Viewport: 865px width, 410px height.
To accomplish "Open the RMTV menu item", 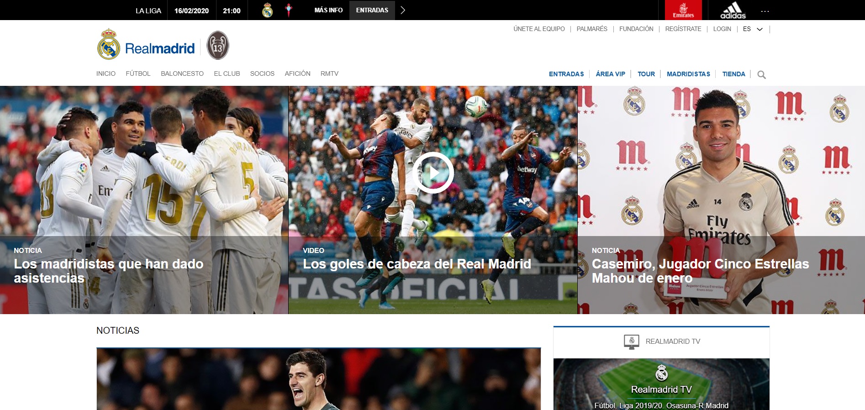I will tap(329, 74).
